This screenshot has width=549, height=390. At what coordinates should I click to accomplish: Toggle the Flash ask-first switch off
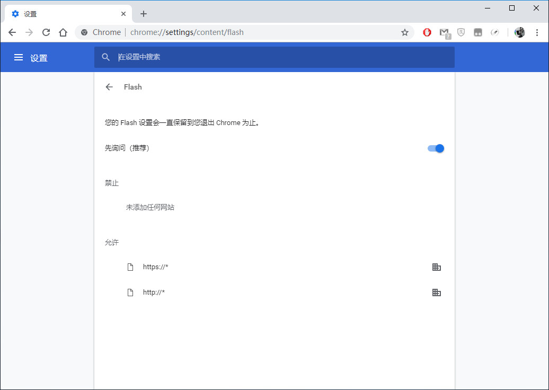pos(436,148)
